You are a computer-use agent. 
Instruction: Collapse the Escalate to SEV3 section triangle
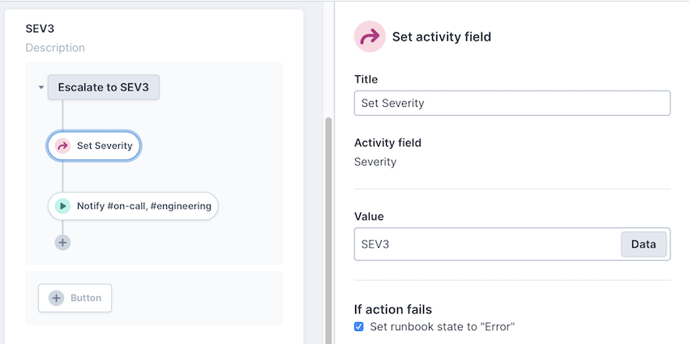tap(41, 87)
